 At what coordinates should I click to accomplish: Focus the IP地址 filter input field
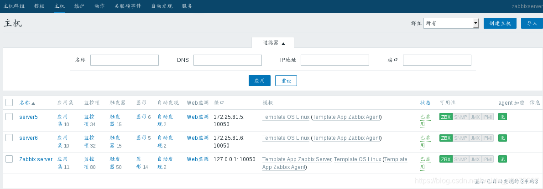point(335,60)
